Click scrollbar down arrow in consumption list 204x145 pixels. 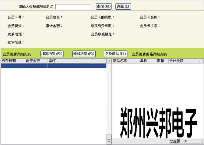click(109, 142)
